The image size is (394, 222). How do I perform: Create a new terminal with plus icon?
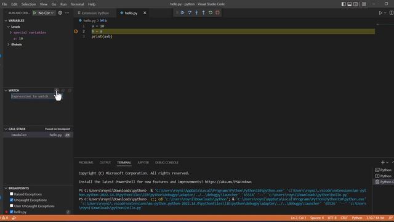pos(383,163)
